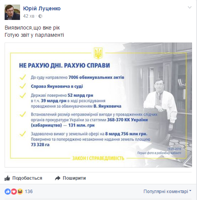Click the laughing haha reaction icon
Screen dimensions: 197x200
(20, 192)
